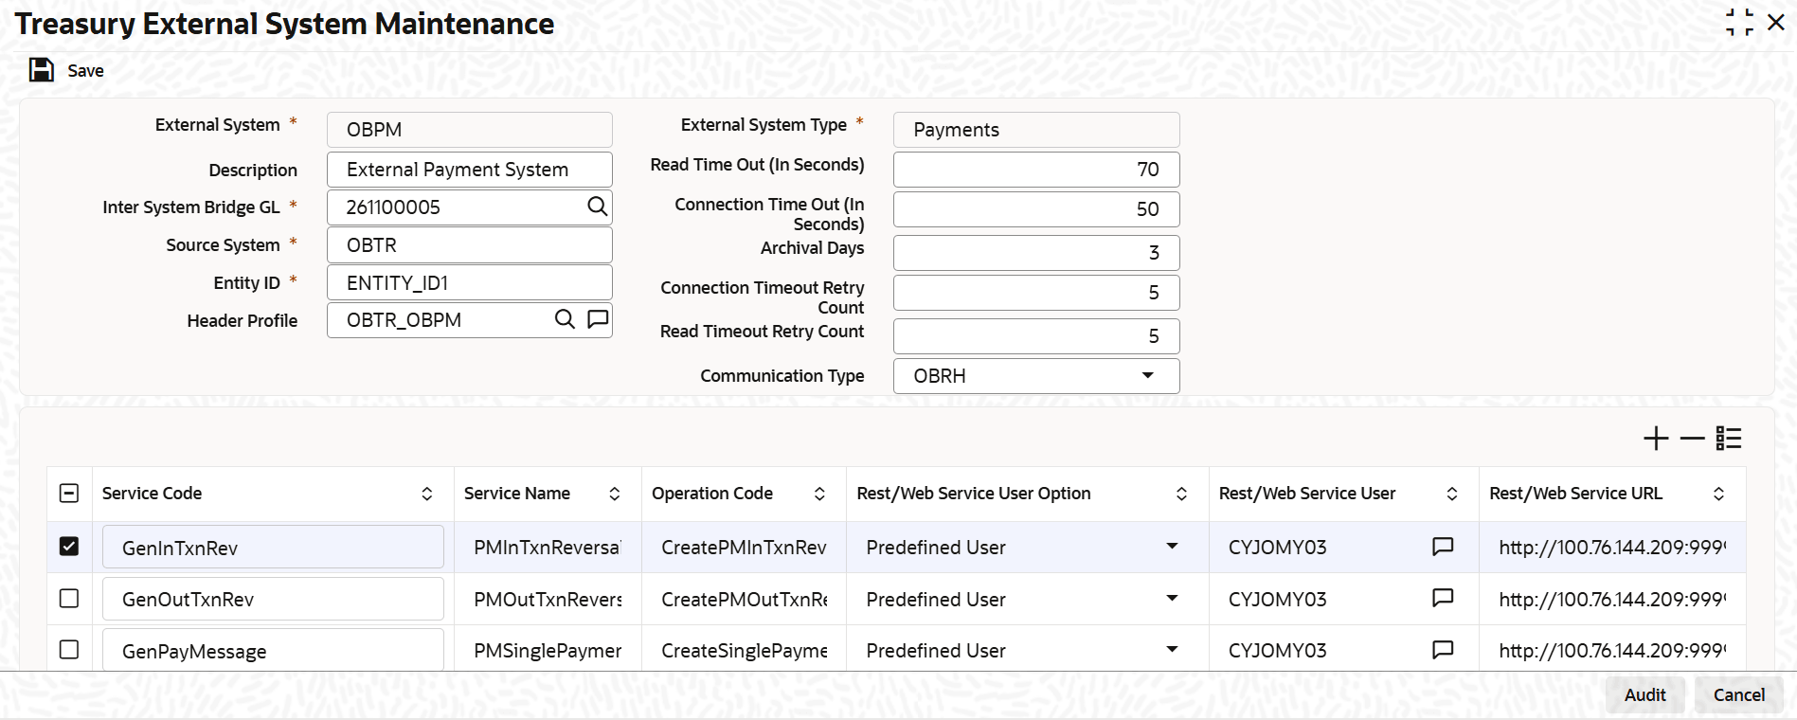This screenshot has height=720, width=1797.
Task: Click the Save floppy disk icon
Action: click(x=42, y=70)
